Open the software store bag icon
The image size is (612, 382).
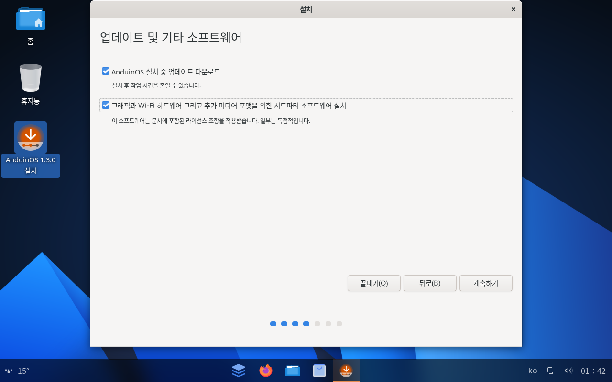click(319, 370)
